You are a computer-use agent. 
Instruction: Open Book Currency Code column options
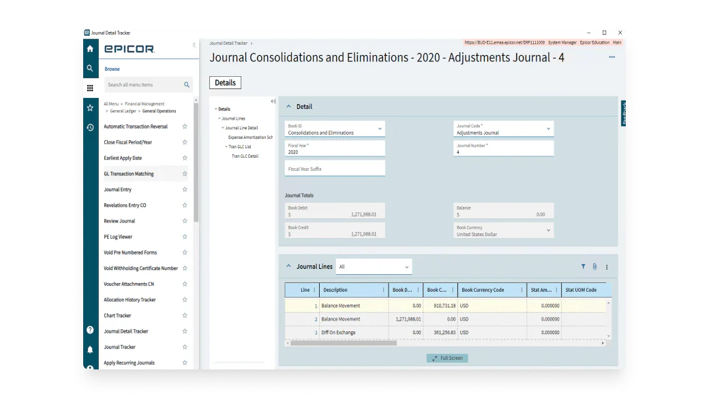pyautogui.click(x=522, y=290)
